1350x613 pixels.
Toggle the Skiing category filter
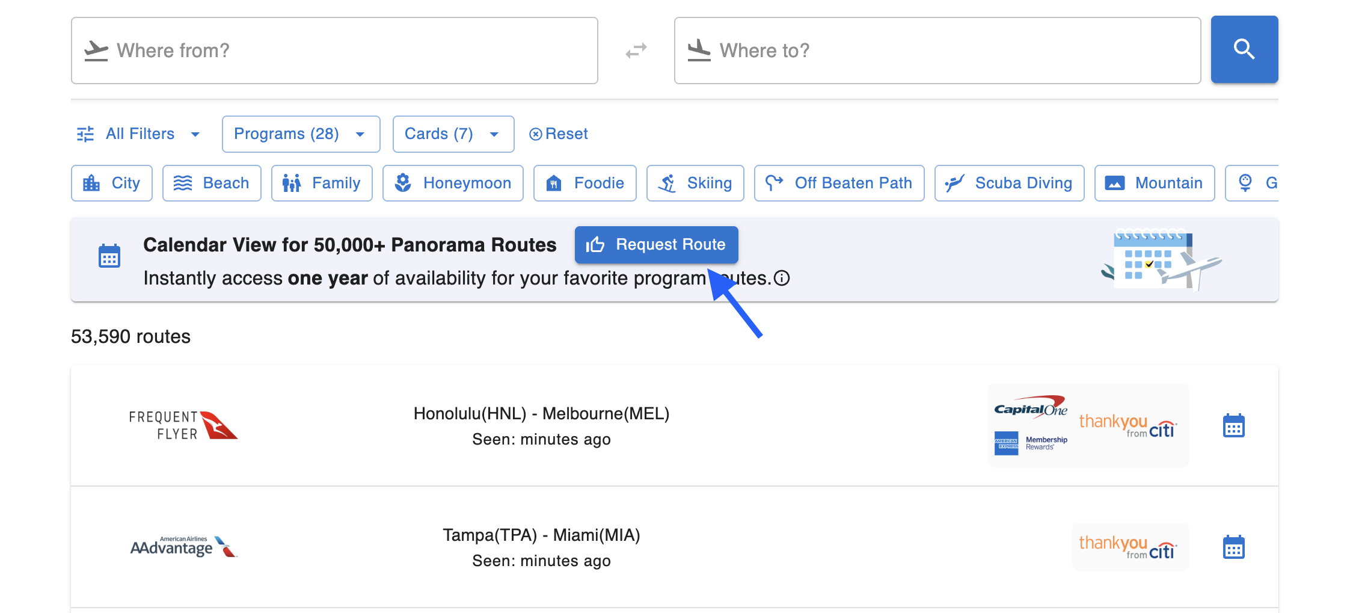pos(695,183)
